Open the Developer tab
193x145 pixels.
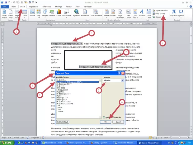(x=88, y=7)
